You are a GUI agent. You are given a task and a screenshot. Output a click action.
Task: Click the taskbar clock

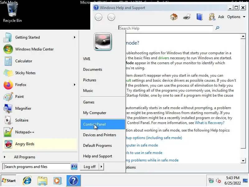(233, 181)
